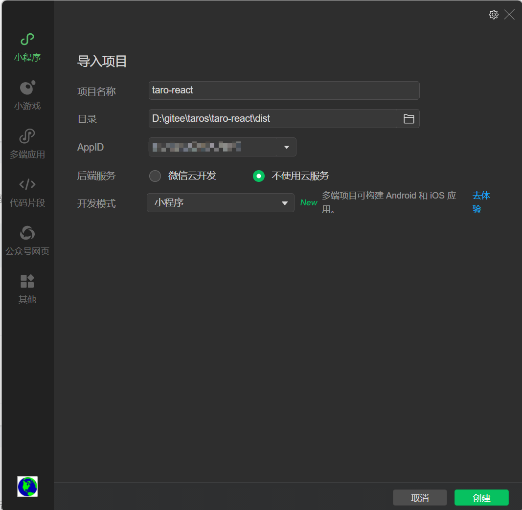Click the green 创建 create button

point(481,498)
